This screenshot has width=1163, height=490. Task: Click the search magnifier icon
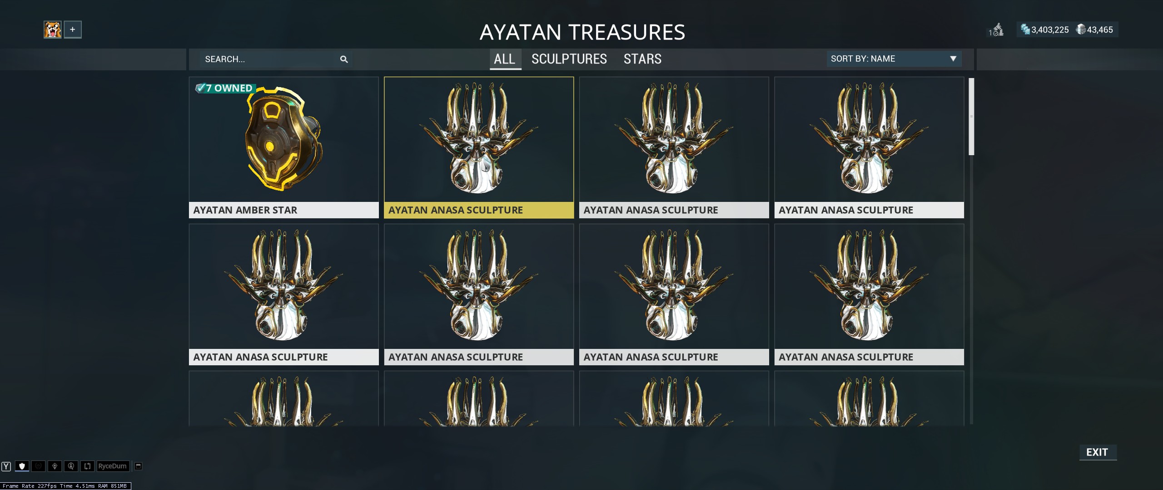coord(344,59)
